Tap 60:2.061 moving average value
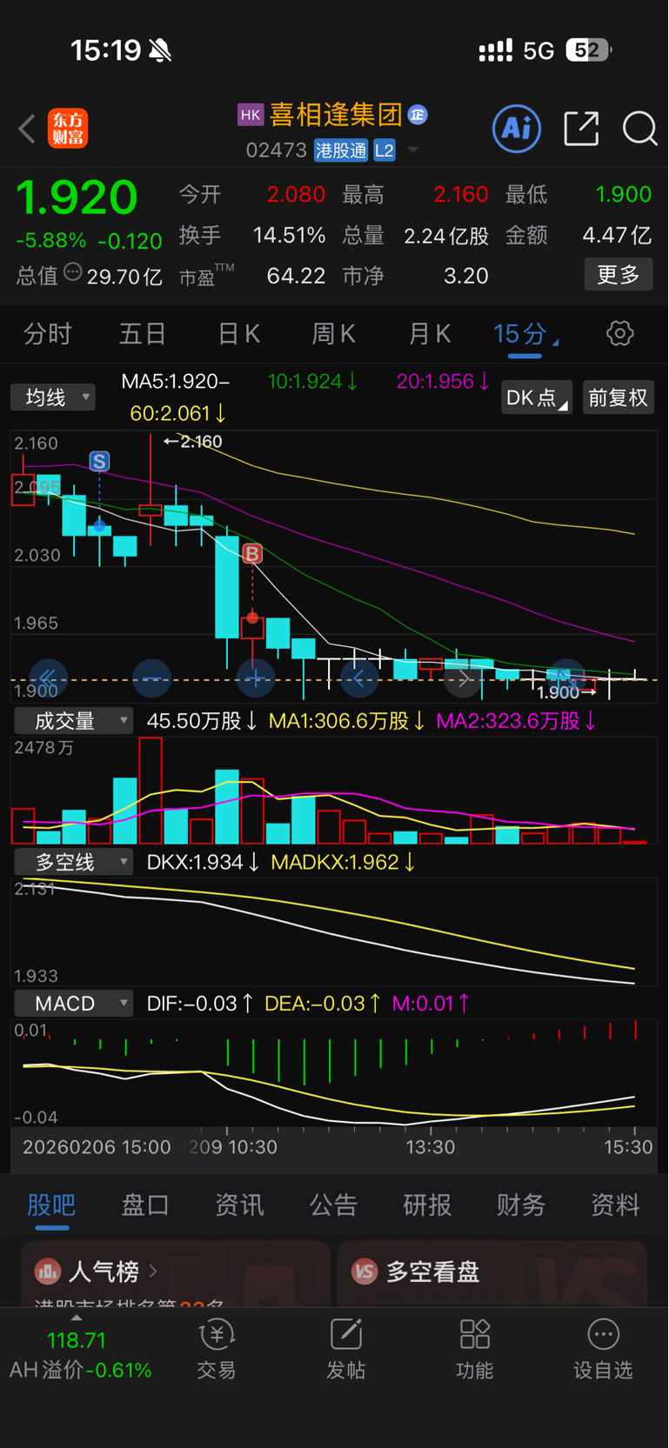The width and height of the screenshot is (669, 1448). click(x=178, y=413)
